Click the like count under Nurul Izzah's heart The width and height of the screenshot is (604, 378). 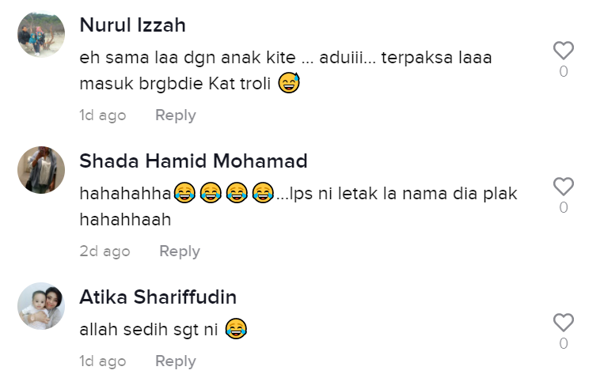(x=564, y=71)
